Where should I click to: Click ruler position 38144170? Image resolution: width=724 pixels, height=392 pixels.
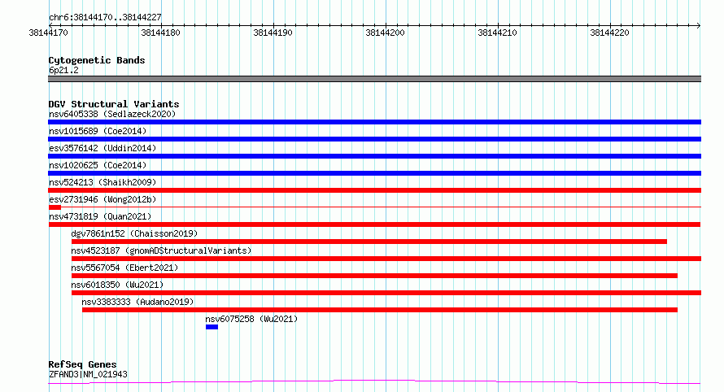click(x=49, y=33)
